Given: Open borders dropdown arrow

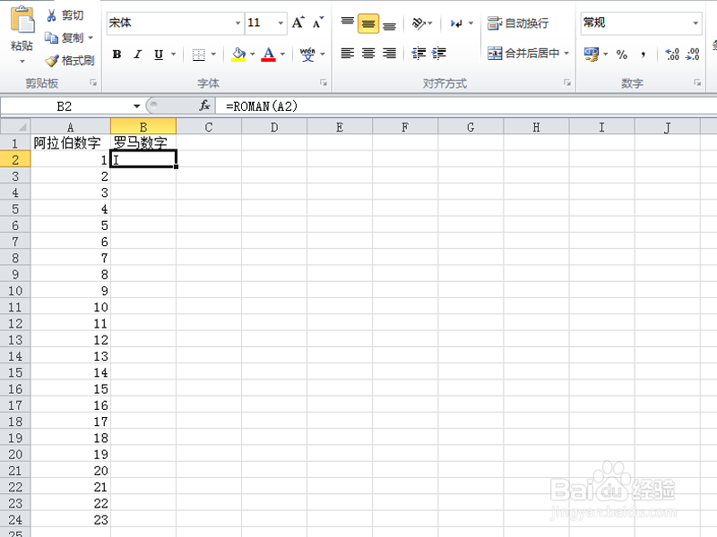Looking at the screenshot, I should click(x=213, y=55).
